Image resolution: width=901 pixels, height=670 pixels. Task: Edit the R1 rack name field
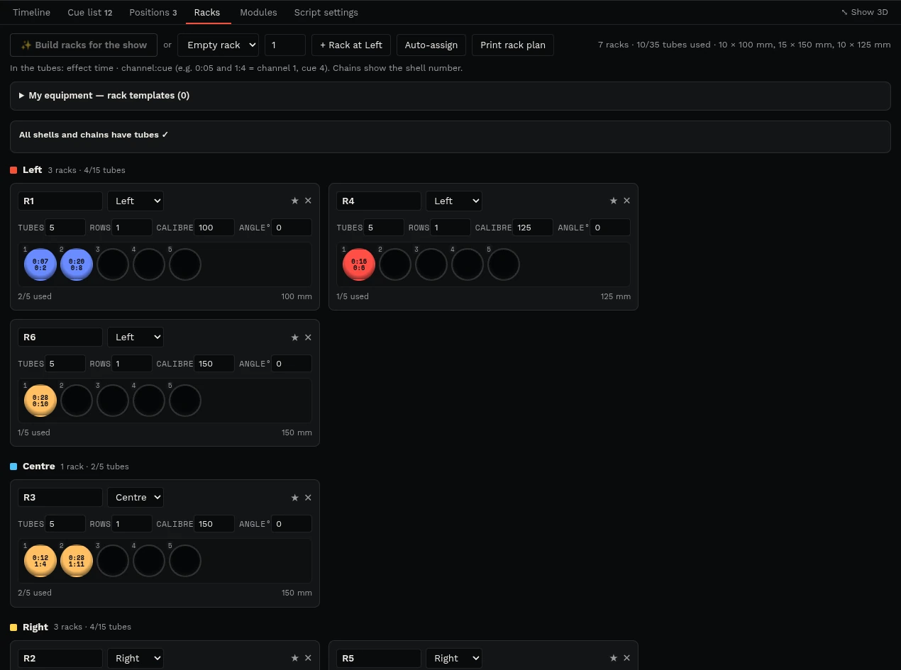[60, 201]
